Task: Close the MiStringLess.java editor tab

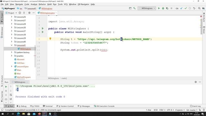Action: pyautogui.click(x=56, y=13)
